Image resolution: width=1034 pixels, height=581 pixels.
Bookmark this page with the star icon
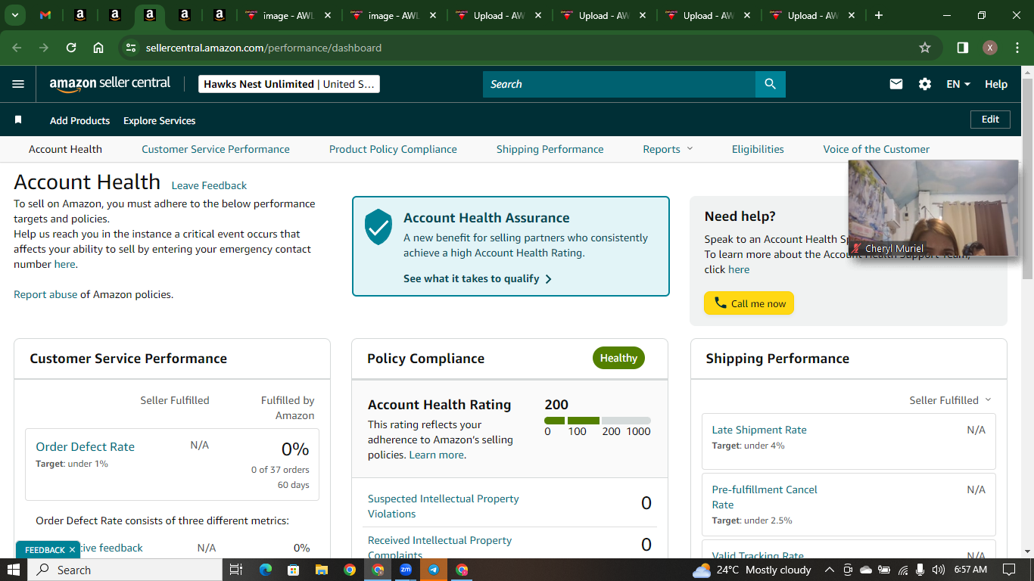(925, 48)
